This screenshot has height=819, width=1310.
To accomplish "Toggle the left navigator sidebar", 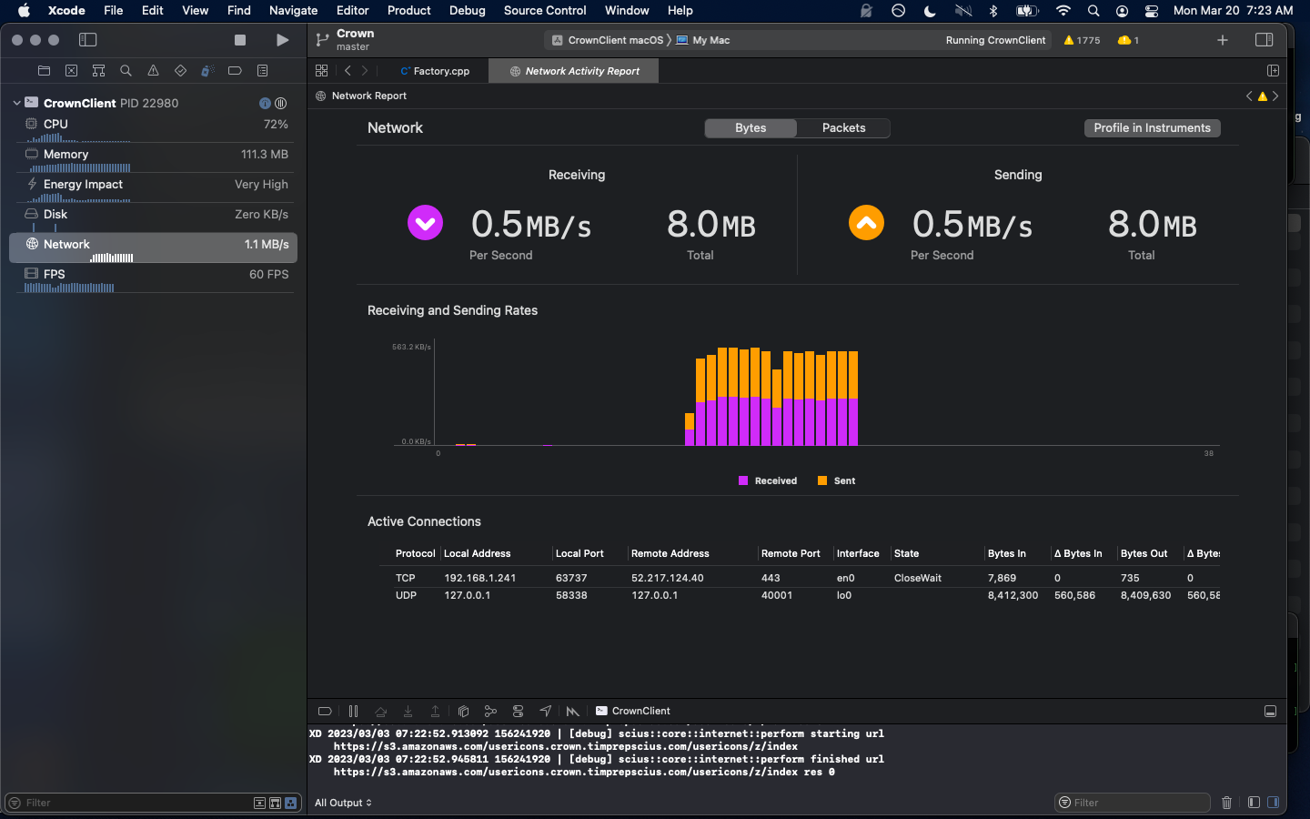I will (88, 40).
